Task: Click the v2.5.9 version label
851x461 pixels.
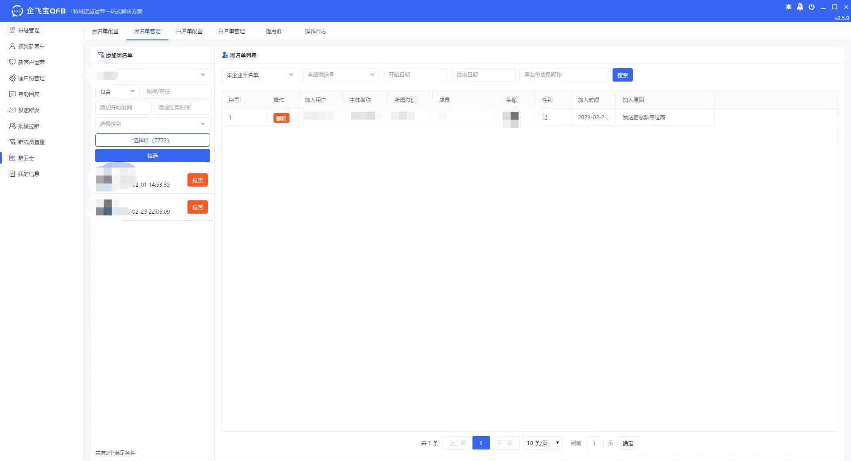Action: (x=841, y=18)
